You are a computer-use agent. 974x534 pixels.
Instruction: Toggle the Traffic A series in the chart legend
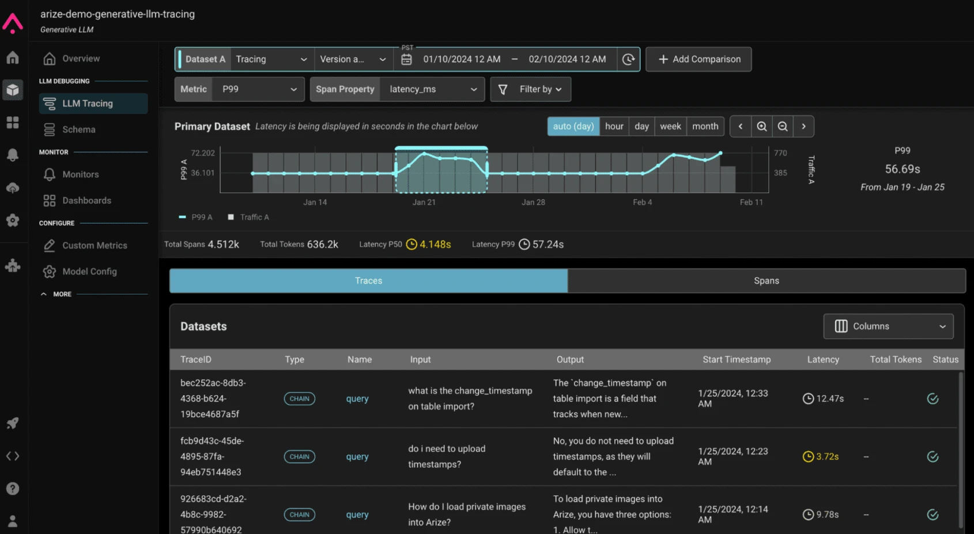pyautogui.click(x=249, y=217)
